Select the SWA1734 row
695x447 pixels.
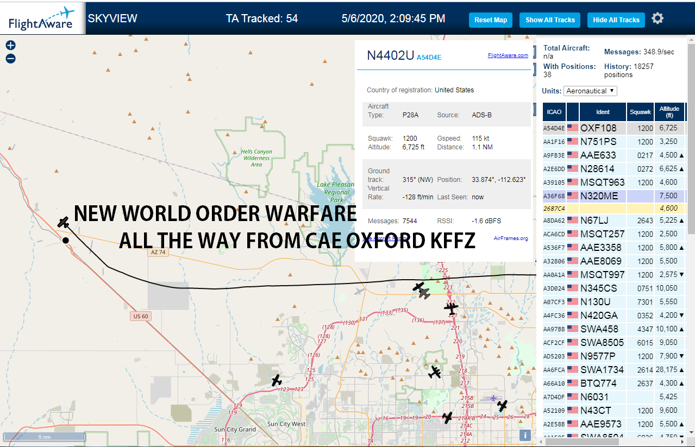point(614,370)
